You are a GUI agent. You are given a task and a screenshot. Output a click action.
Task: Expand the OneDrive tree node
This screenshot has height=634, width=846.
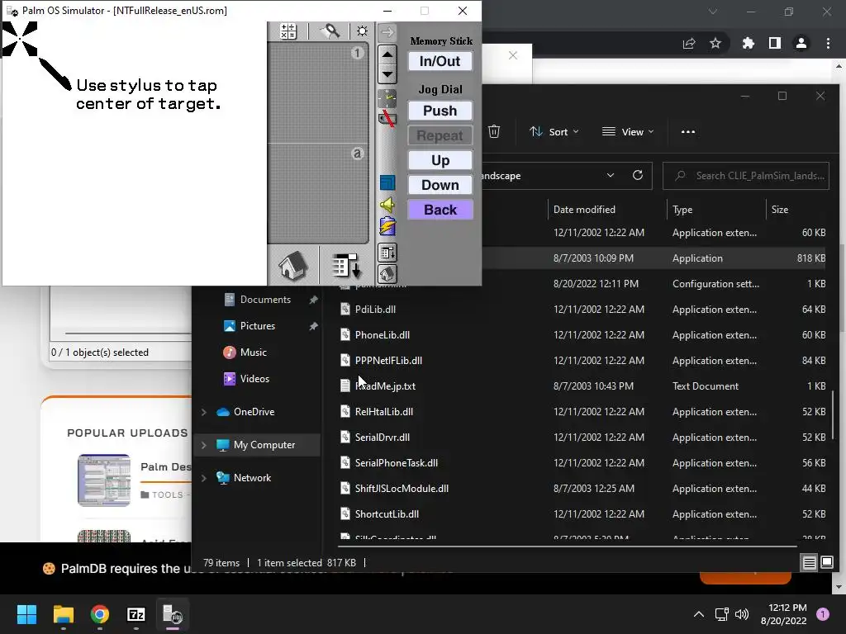tap(204, 412)
